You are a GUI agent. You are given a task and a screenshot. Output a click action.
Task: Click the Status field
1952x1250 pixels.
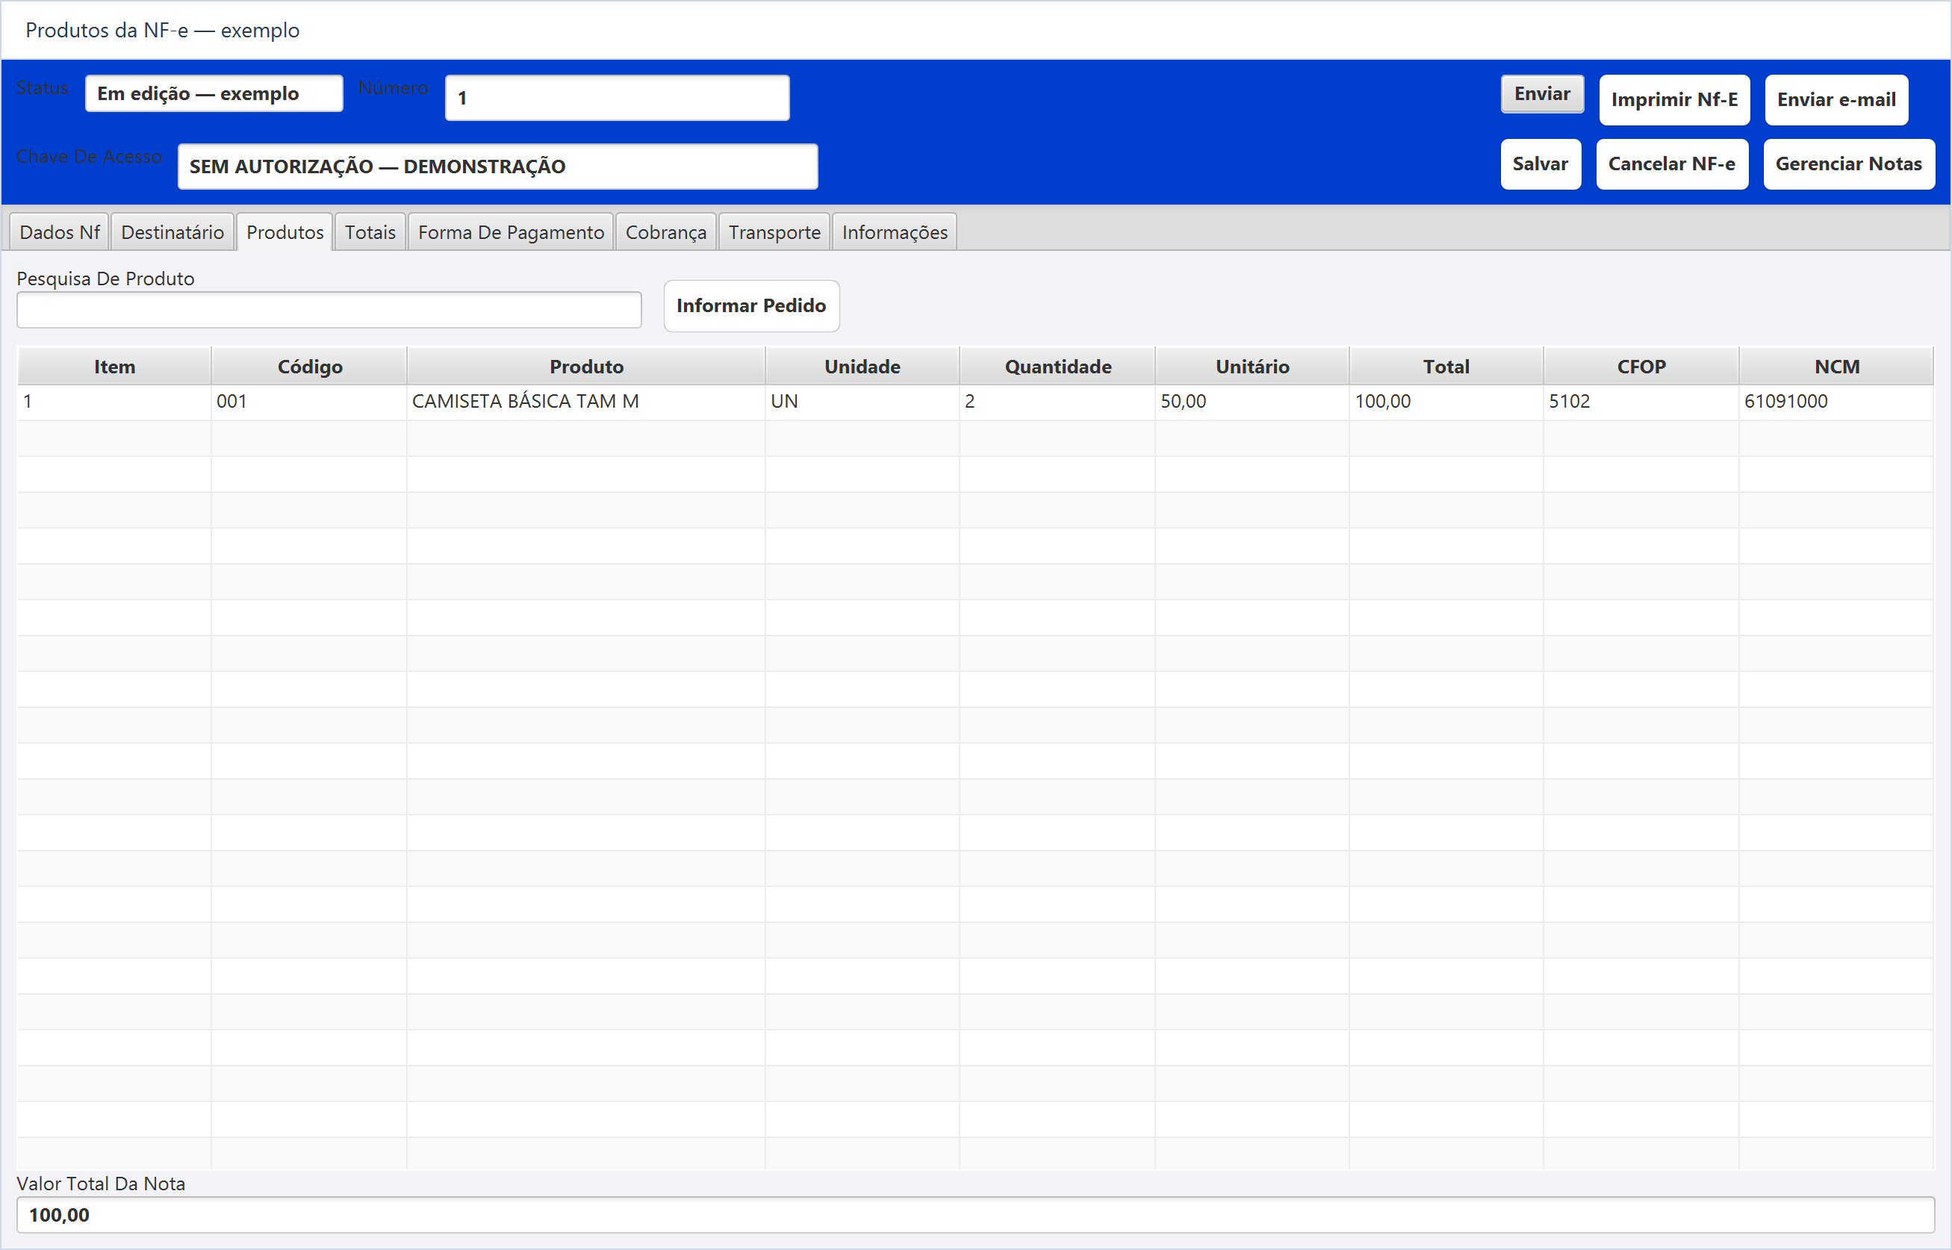coord(214,94)
